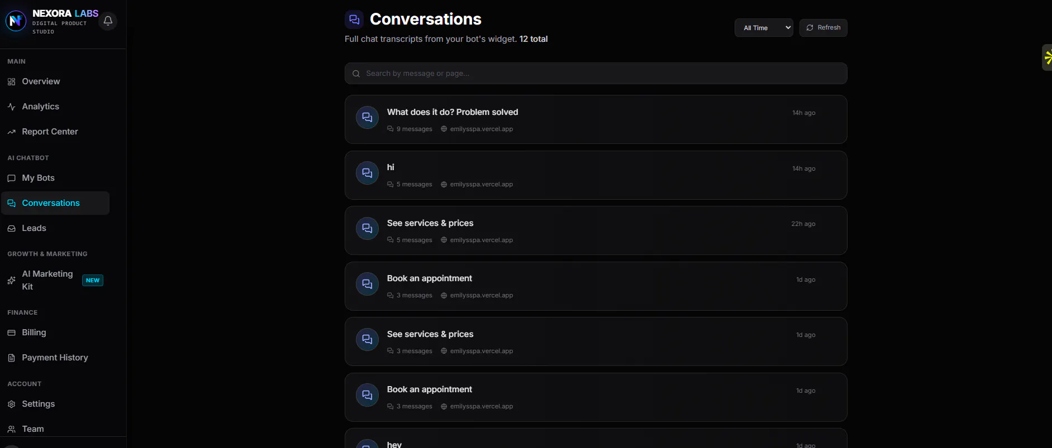The image size is (1052, 448).
Task: Open 'What does it do? Problem solved' conversation
Action: (453, 112)
